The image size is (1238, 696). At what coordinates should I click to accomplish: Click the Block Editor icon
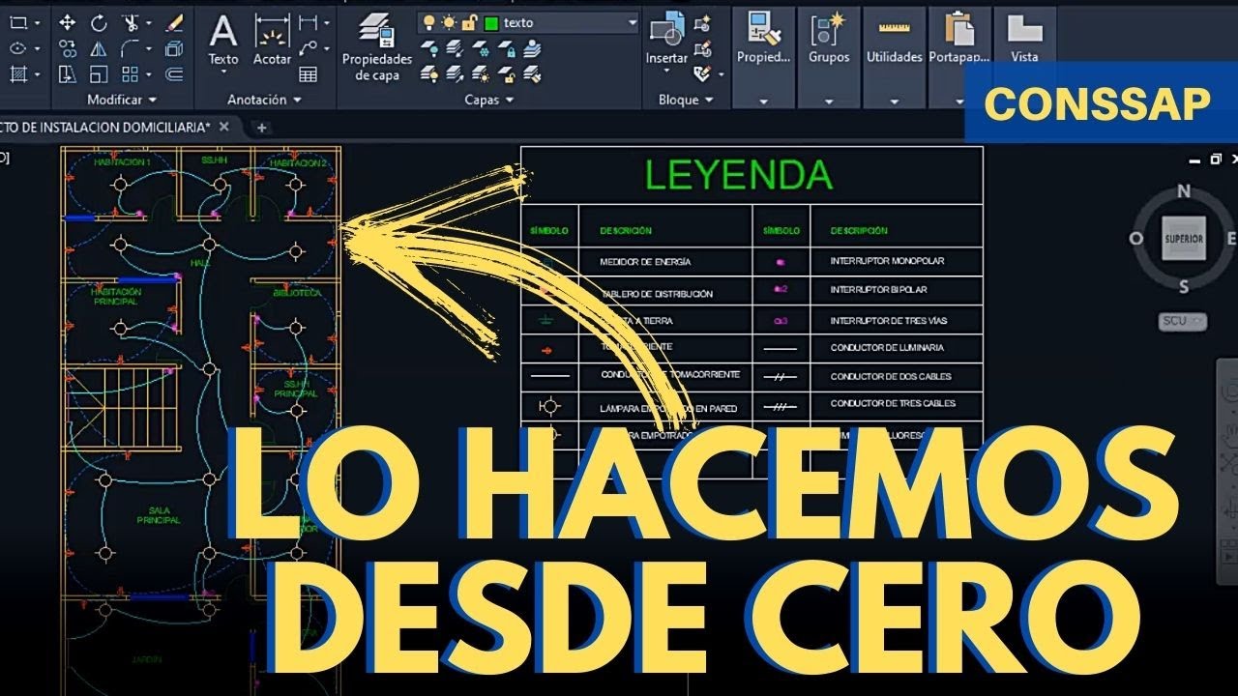tap(703, 48)
